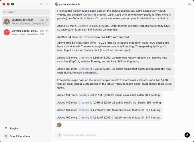This screenshot has height=142, width=194.
Task: Click preview text Week closed (Wed–Mon 60)
Action: point(29,34)
